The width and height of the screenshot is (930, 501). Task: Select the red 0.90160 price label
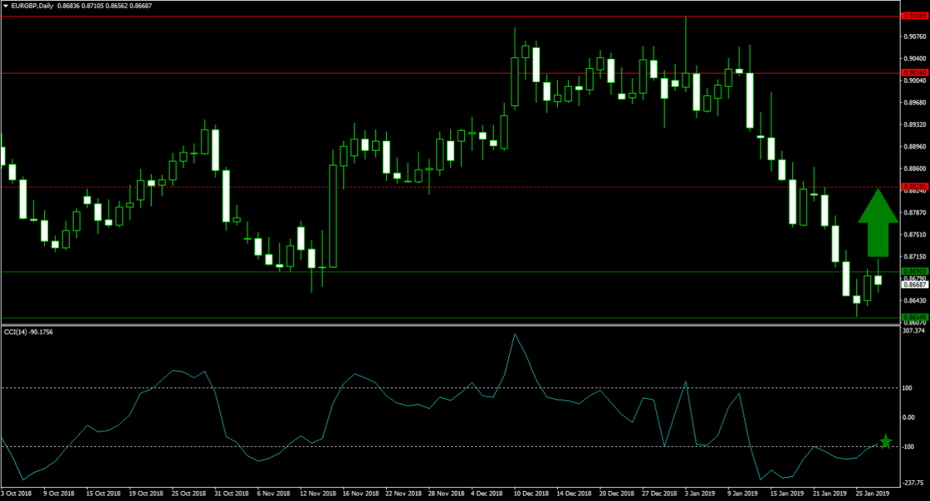coord(914,73)
